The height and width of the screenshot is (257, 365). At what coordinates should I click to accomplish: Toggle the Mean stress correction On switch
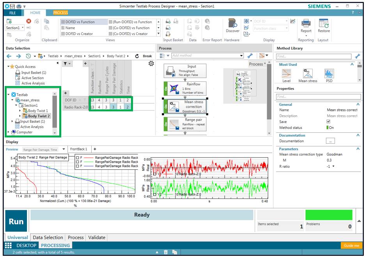(166, 107)
